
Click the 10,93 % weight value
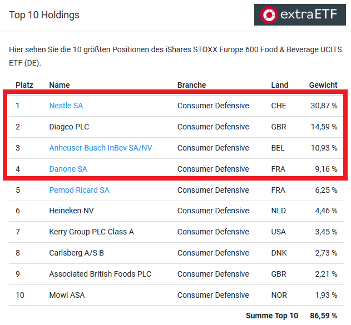tap(324, 148)
